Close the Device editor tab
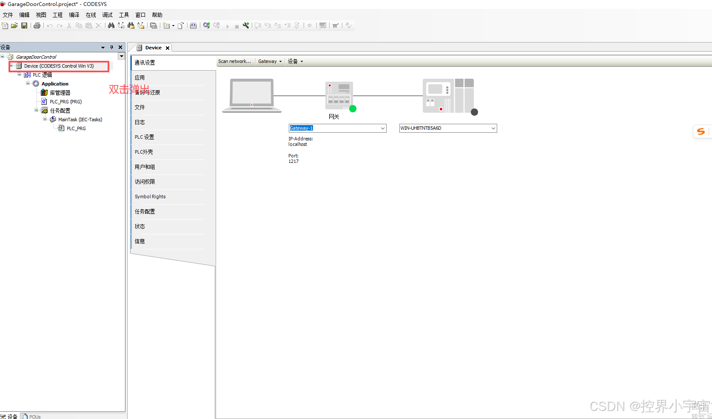This screenshot has width=712, height=419. [x=168, y=48]
